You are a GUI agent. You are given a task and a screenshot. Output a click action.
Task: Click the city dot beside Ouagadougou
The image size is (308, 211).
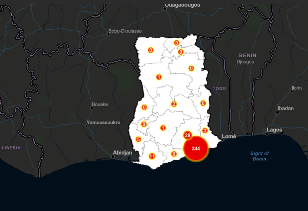pyautogui.click(x=165, y=9)
